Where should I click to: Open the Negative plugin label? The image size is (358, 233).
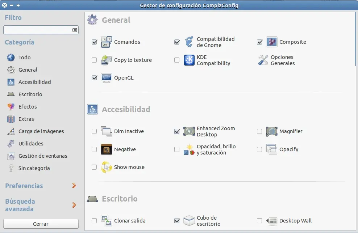pos(125,149)
